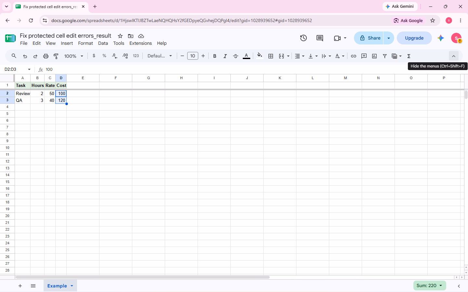Open the zoom 100% dropdown
468x292 pixels.
(74, 56)
